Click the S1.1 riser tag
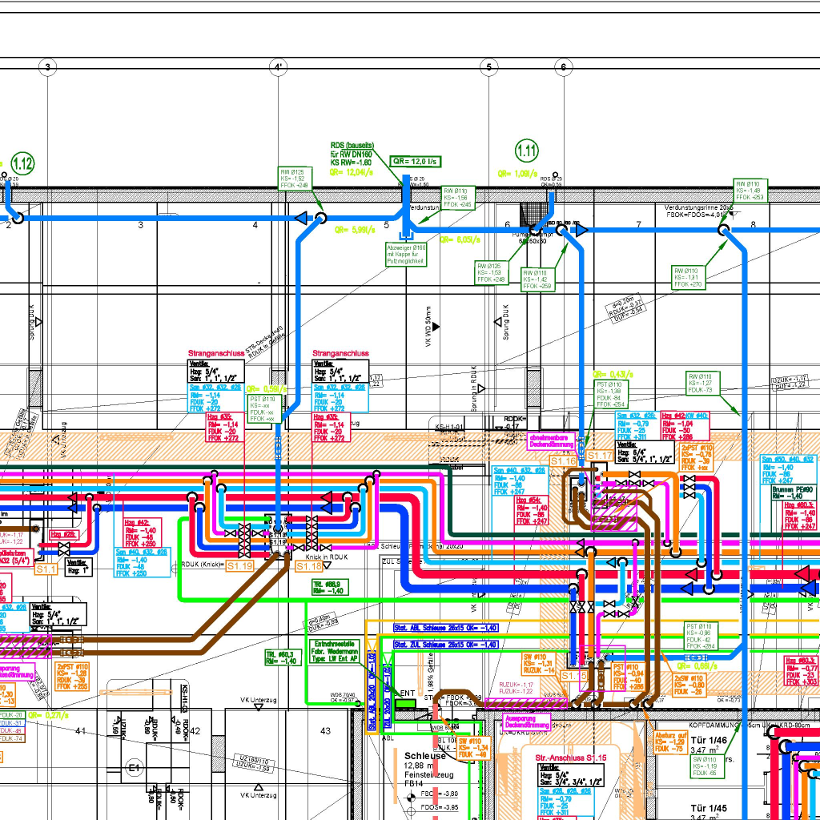 tap(46, 569)
